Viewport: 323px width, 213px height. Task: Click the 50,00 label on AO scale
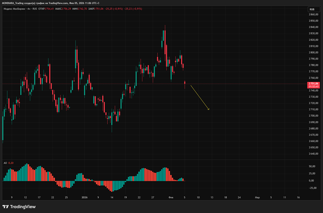pyautogui.click(x=311, y=166)
